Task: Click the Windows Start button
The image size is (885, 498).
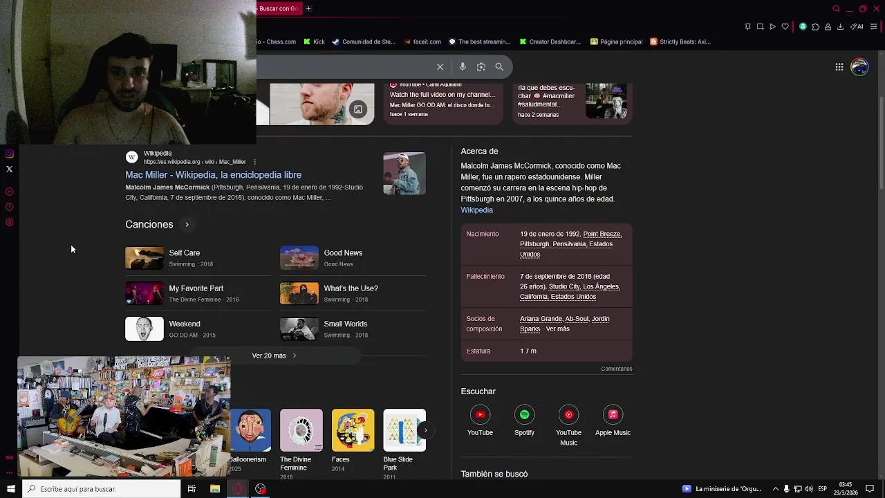Action: (10, 489)
